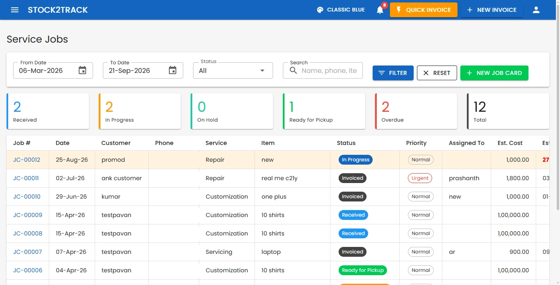Click the Service column header
Viewport: 560px width, 285px height.
tap(216, 143)
